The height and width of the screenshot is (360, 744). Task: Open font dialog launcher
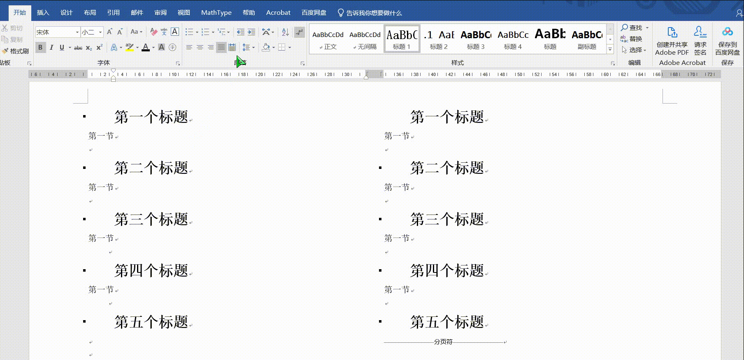click(x=178, y=63)
